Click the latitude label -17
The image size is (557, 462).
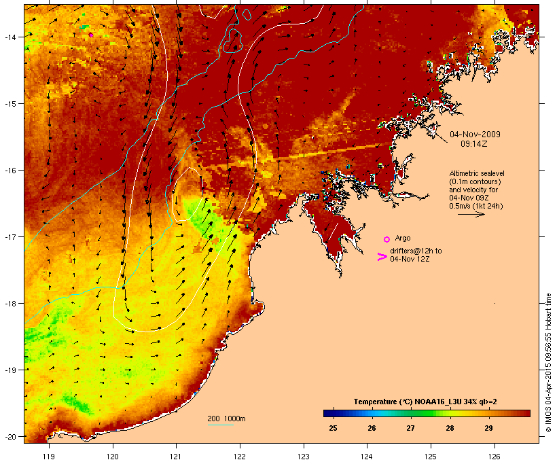tap(10, 236)
